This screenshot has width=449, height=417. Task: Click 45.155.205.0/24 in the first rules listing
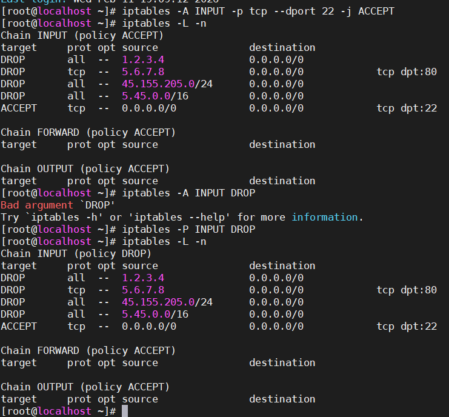pyautogui.click(x=167, y=84)
